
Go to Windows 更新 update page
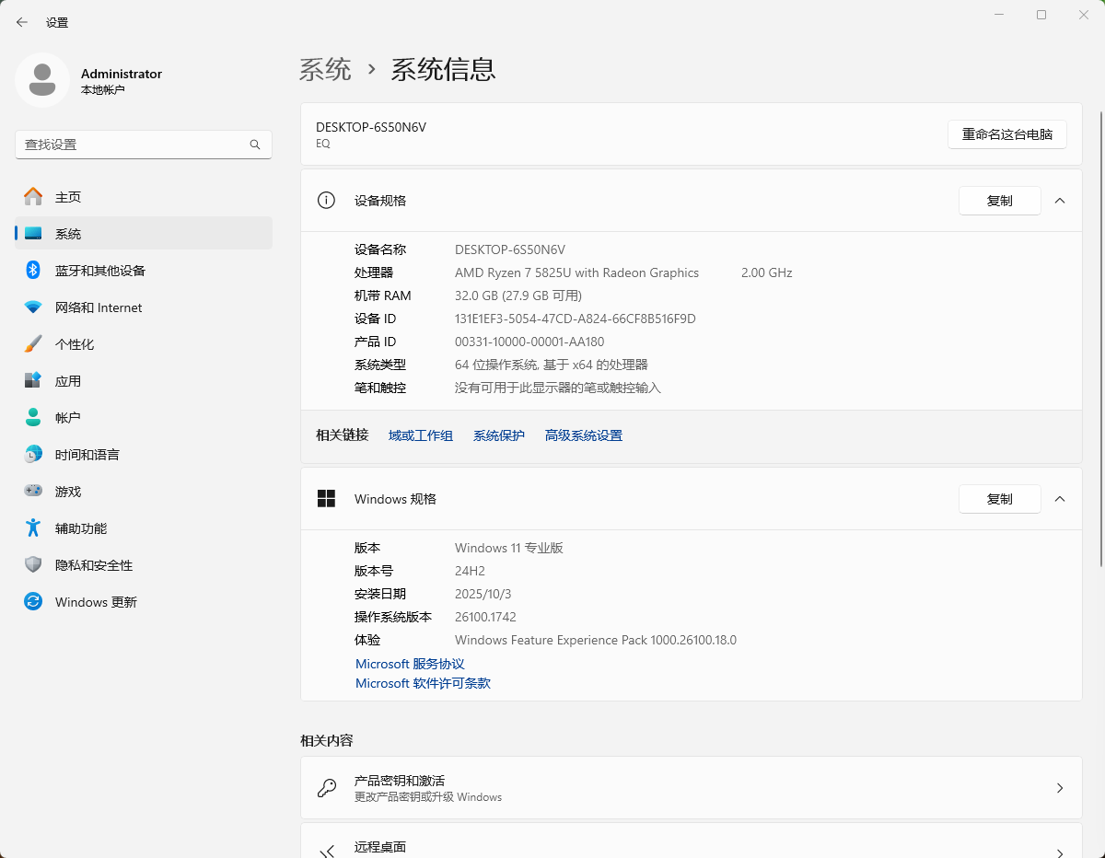coord(96,602)
